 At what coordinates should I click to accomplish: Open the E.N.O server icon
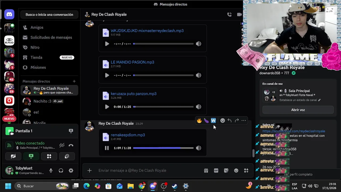pyautogui.click(x=9, y=41)
